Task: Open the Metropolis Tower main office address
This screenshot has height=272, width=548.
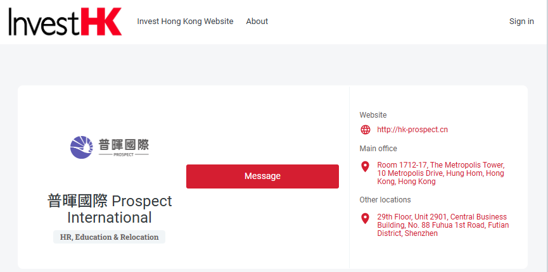Action: (440, 173)
